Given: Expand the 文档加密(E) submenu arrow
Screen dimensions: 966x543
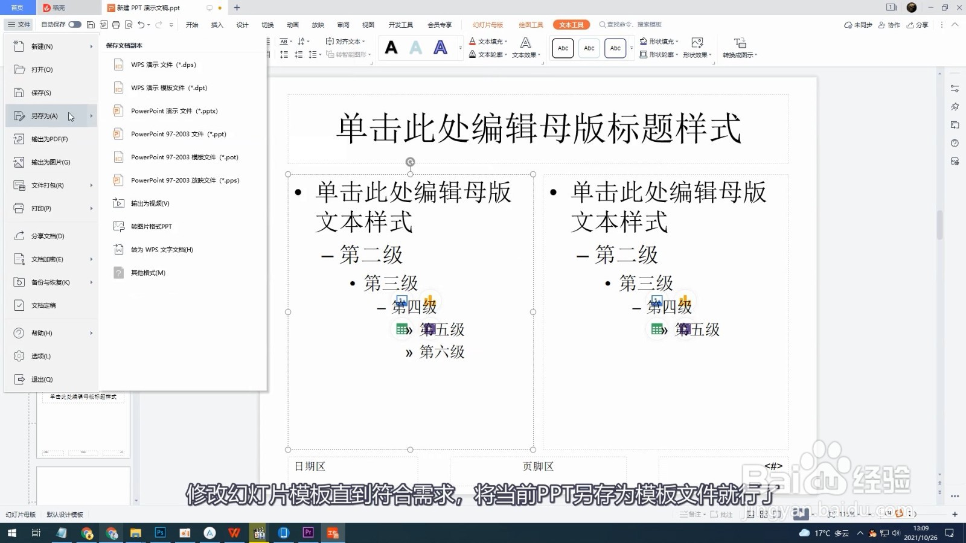Looking at the screenshot, I should 91,259.
